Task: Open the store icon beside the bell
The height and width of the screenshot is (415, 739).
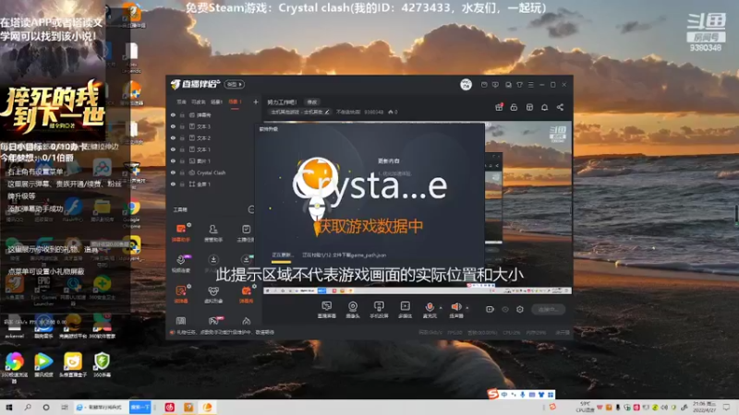Action: [x=529, y=107]
